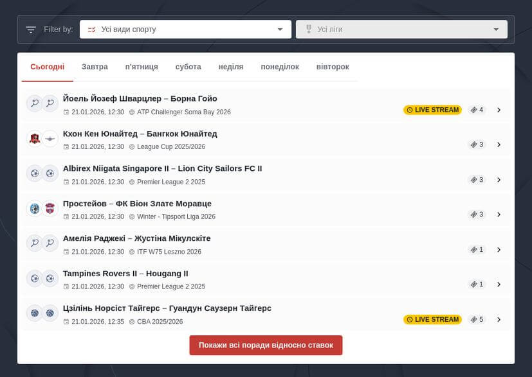The height and width of the screenshot is (377, 532).
Task: Click the LIVE STREAM badge on the Шварцлер match
Action: coord(432,110)
